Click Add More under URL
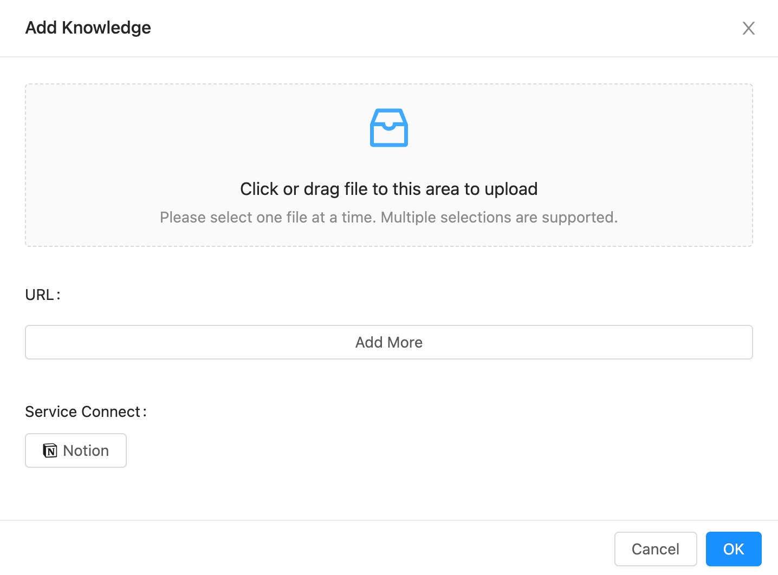 388,342
